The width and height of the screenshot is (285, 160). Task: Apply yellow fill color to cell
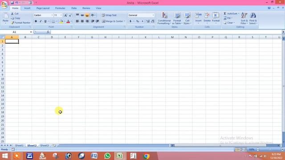click(x=61, y=21)
